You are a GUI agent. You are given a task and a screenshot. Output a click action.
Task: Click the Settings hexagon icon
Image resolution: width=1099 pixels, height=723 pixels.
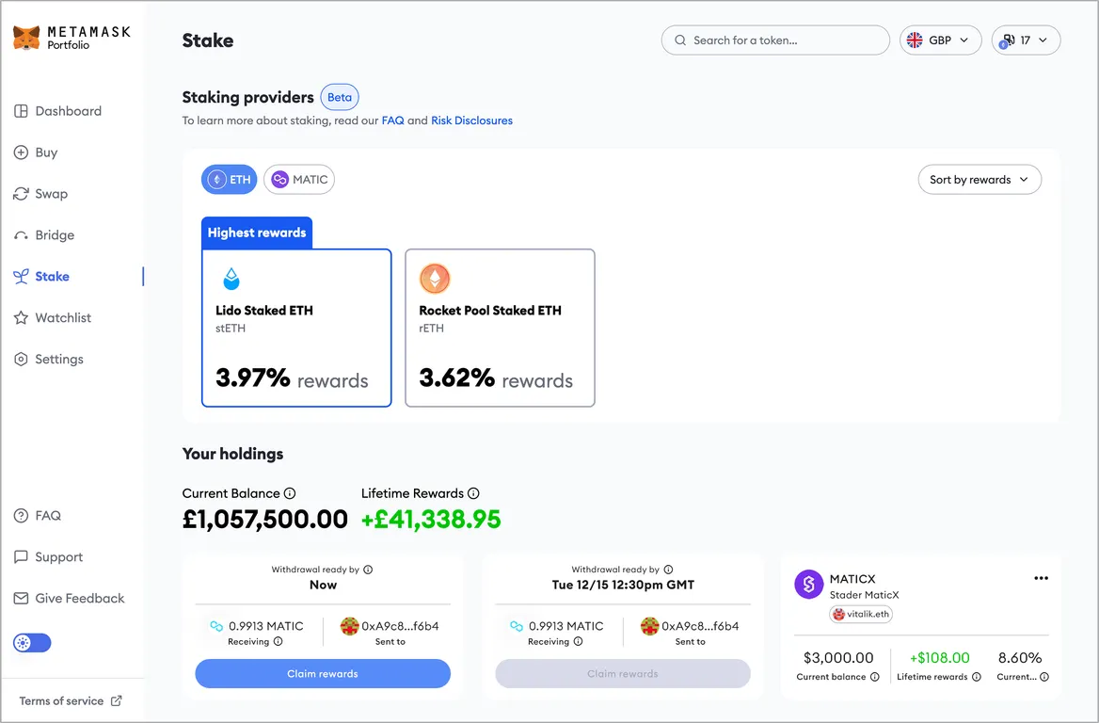pyautogui.click(x=21, y=359)
